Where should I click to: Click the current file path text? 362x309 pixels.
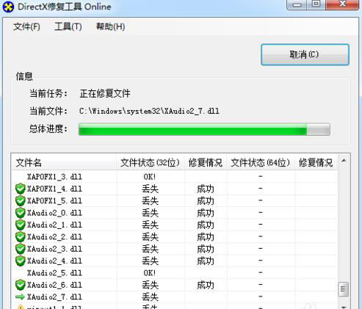[x=149, y=112]
